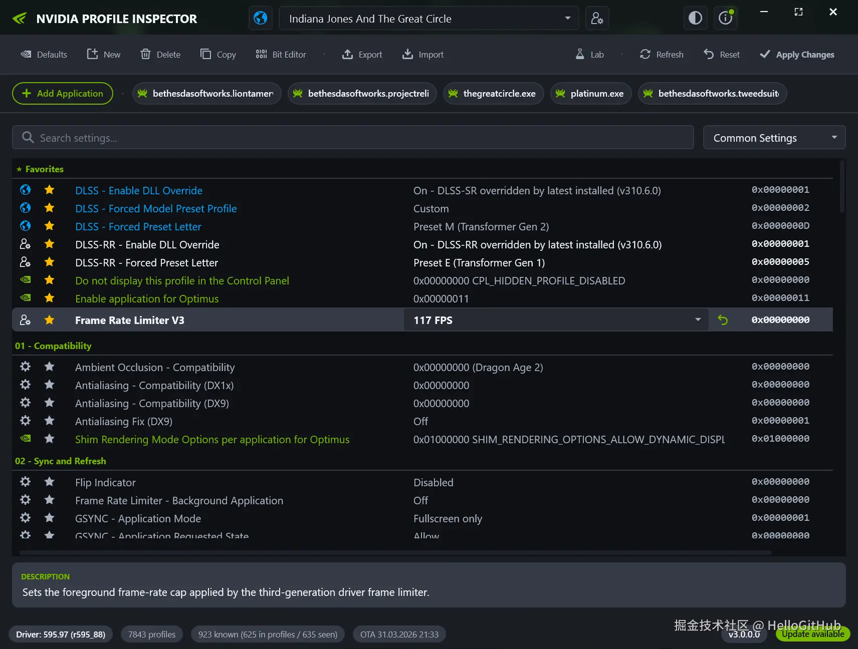Click the Update available badge
This screenshot has width=858, height=649.
pyautogui.click(x=813, y=634)
